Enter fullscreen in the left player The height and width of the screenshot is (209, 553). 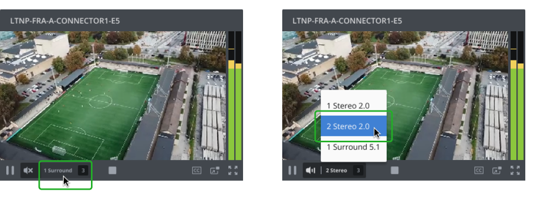[x=233, y=170]
